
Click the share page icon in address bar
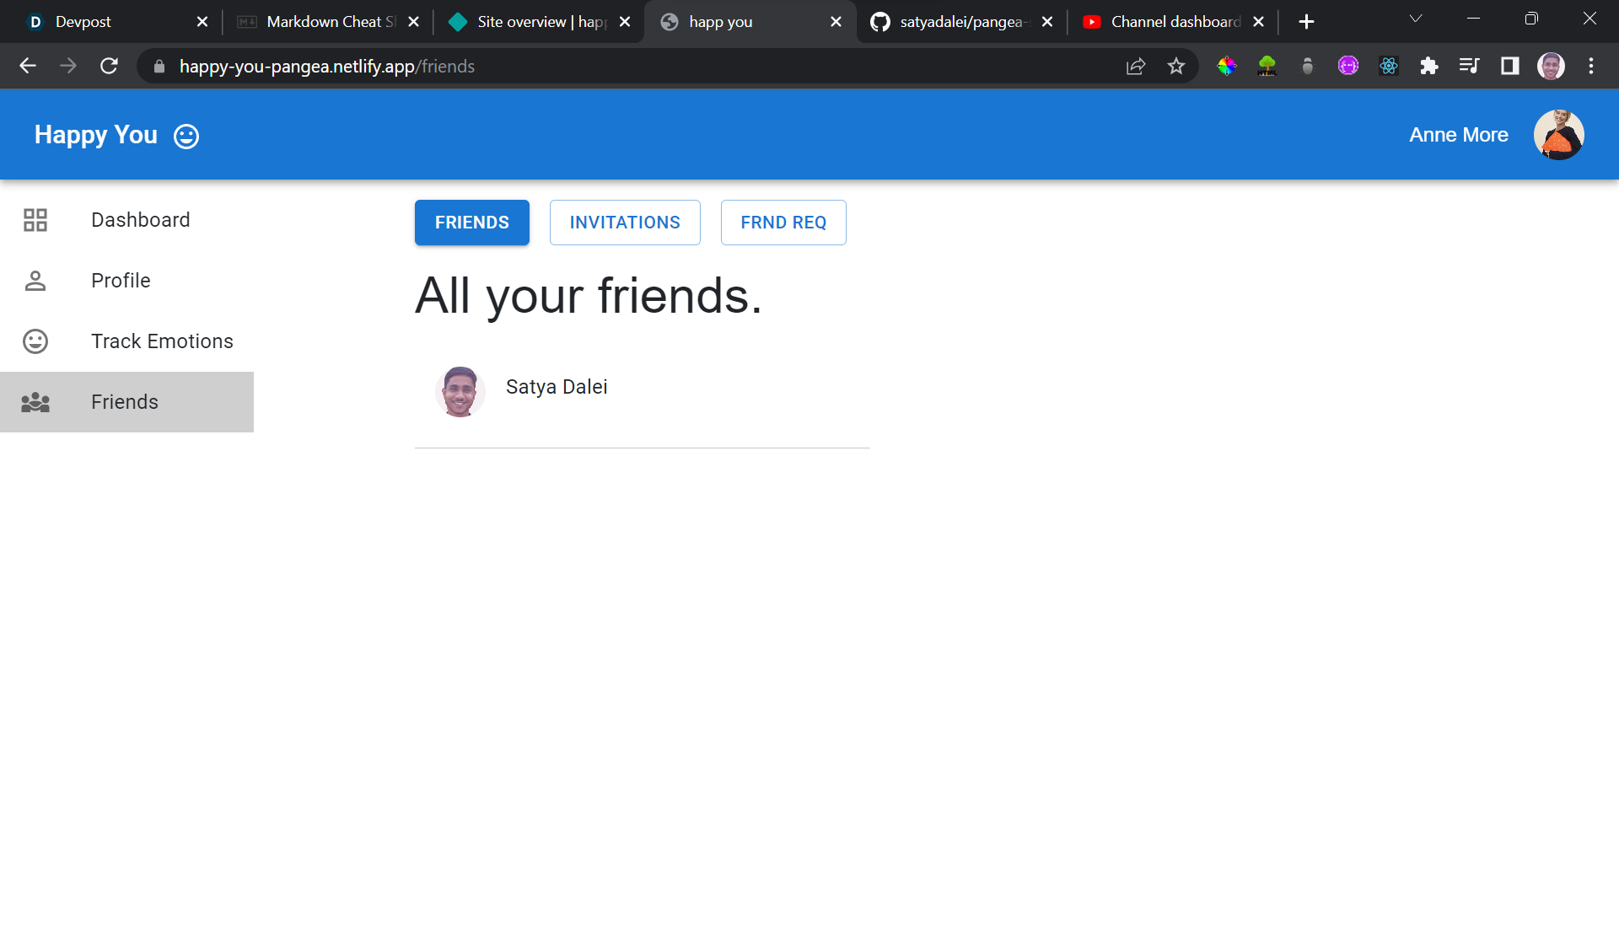pos(1136,67)
